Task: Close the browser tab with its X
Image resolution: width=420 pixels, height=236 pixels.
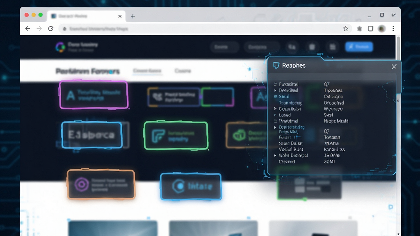Action: click(120, 16)
